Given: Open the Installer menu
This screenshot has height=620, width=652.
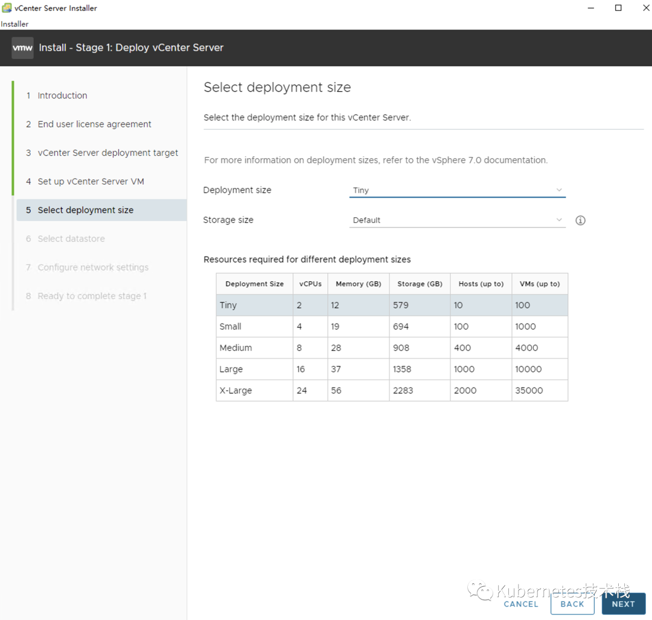Looking at the screenshot, I should point(14,24).
